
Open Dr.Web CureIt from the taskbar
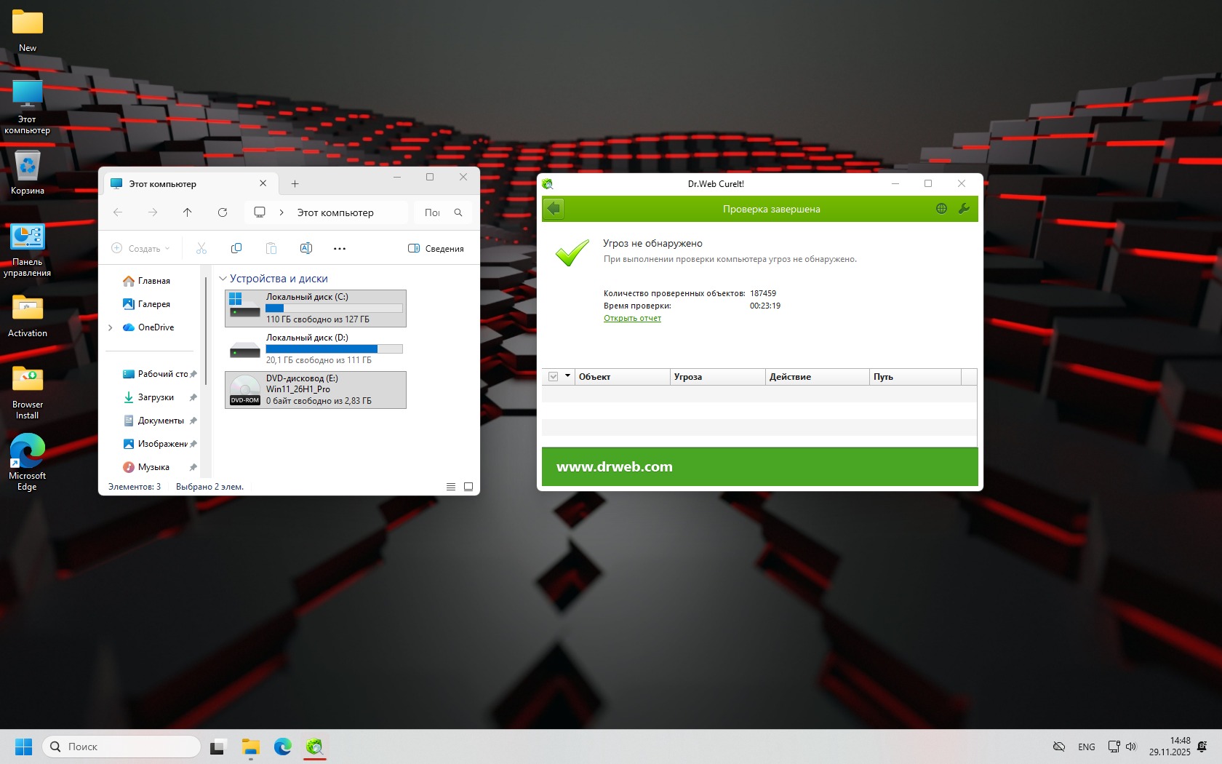(x=314, y=747)
